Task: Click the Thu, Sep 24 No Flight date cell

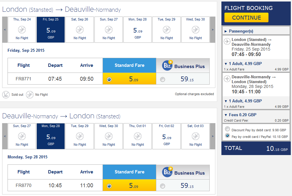Action: pos(22,30)
